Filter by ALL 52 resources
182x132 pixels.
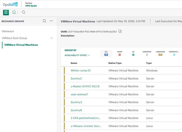click(x=106, y=54)
